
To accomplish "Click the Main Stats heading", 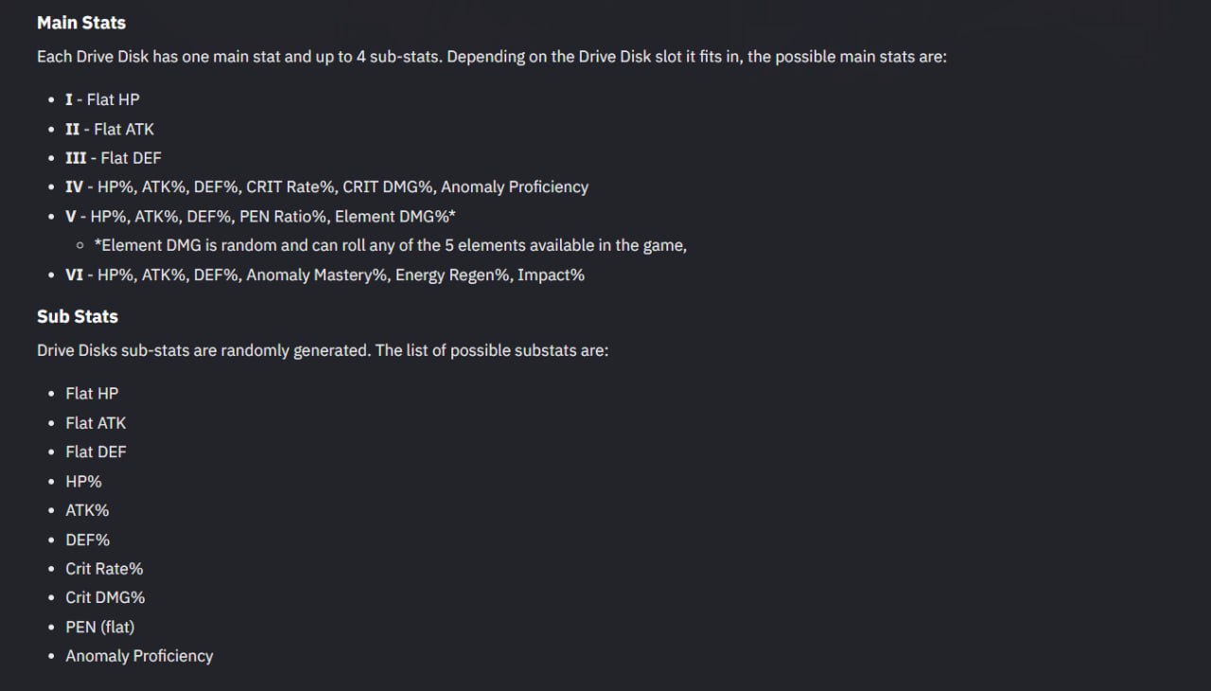I will click(x=81, y=23).
